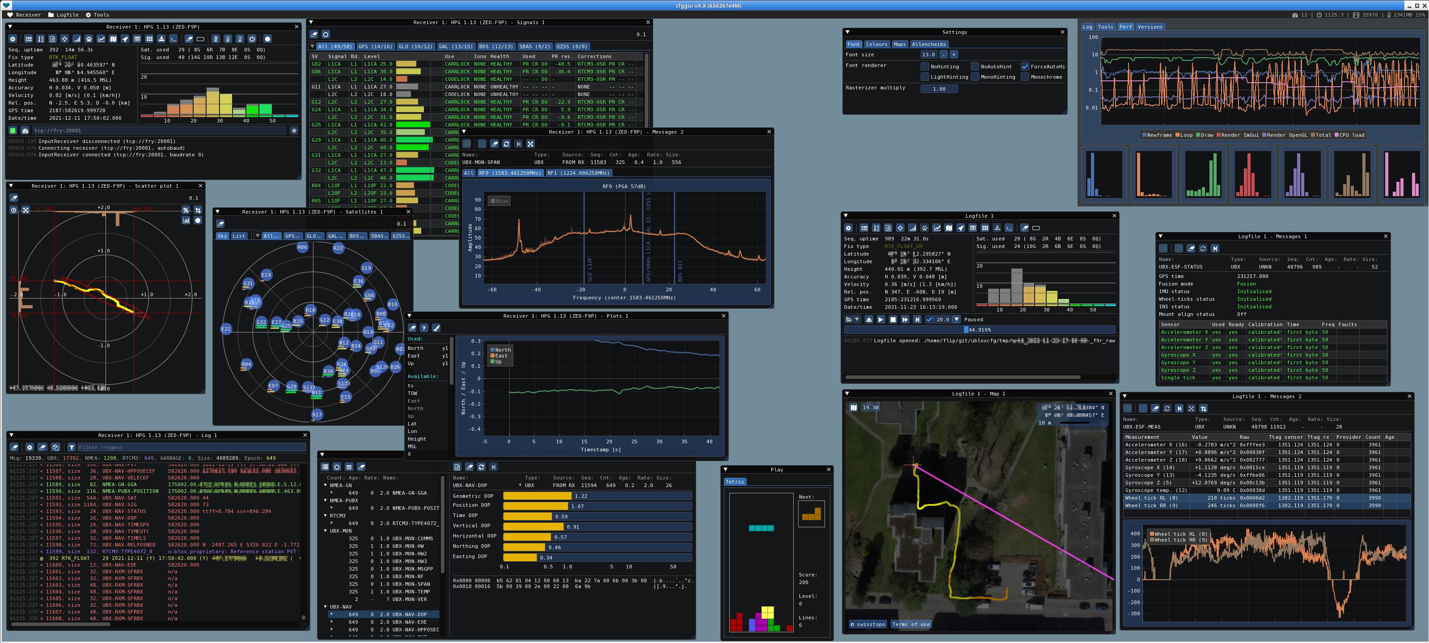Open Receiver 1 settings gear icon

point(13,39)
